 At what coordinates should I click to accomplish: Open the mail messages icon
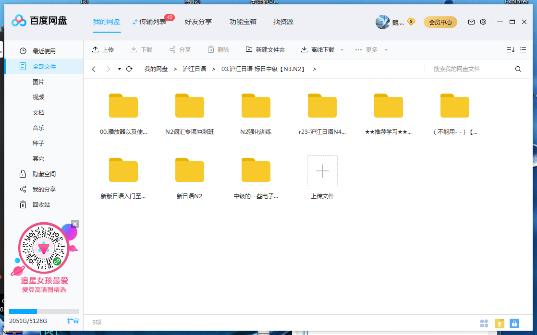[x=471, y=22]
